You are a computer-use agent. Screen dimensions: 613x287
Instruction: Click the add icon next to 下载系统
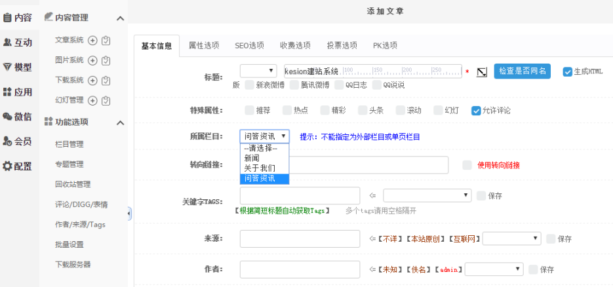click(92, 80)
